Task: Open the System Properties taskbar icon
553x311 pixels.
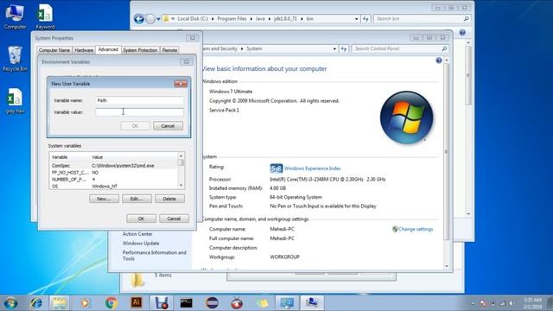Action: (312, 303)
